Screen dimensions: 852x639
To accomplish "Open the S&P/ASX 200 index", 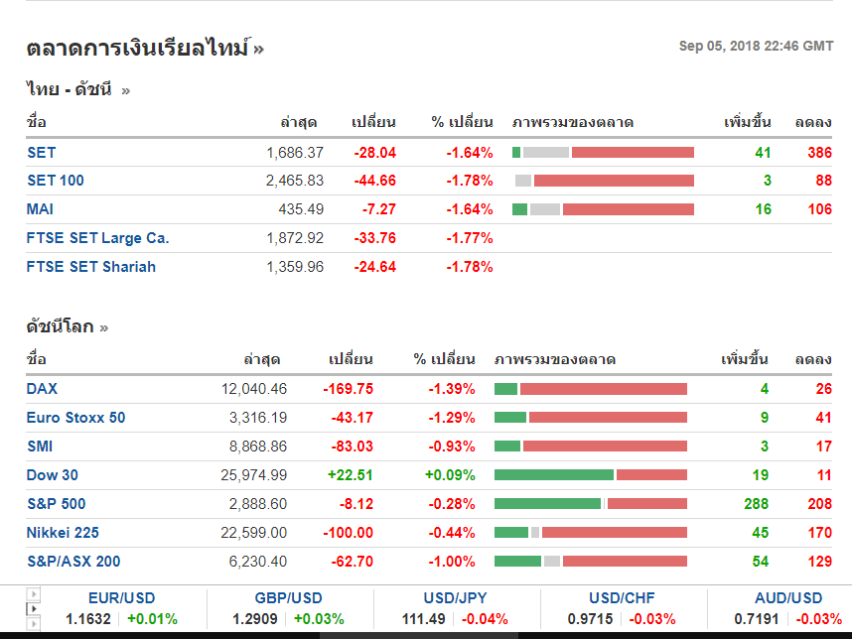I will point(73,562).
